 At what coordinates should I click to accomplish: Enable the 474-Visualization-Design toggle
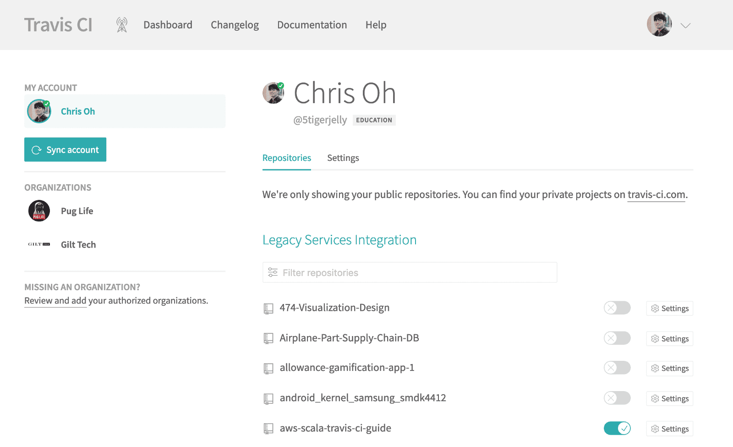tap(617, 308)
